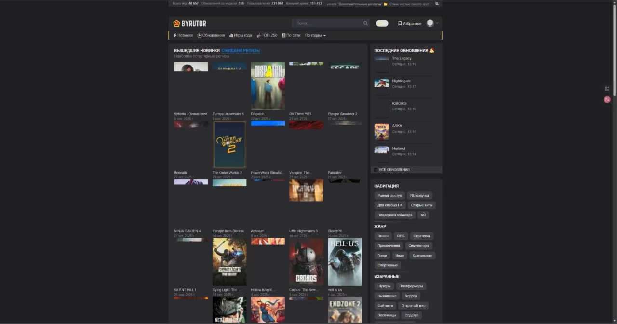Choose the Стратегии genre

tap(422, 236)
